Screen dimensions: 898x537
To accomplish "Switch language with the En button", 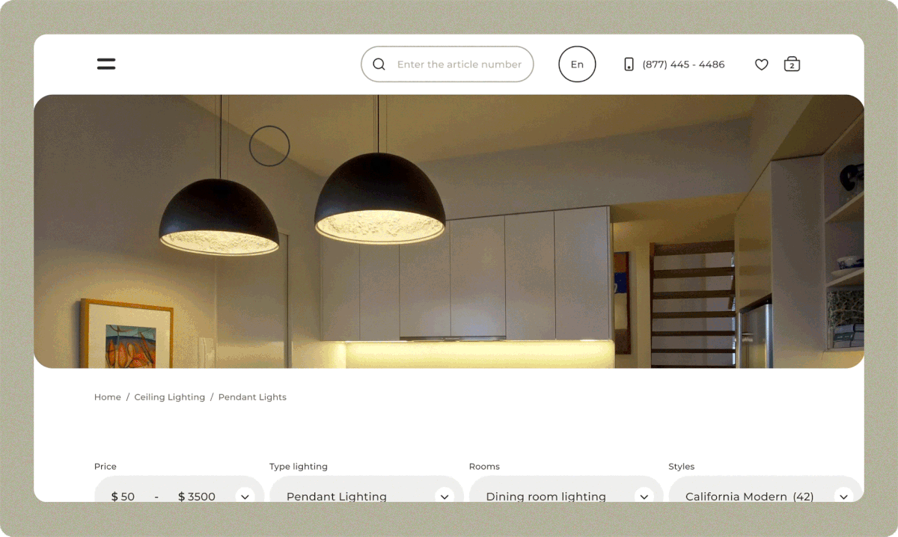I will 577,64.
